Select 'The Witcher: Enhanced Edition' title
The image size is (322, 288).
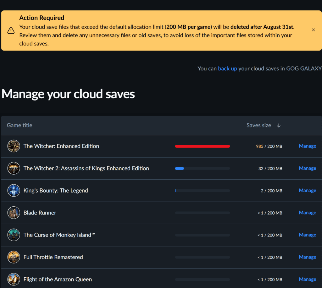tap(61, 146)
